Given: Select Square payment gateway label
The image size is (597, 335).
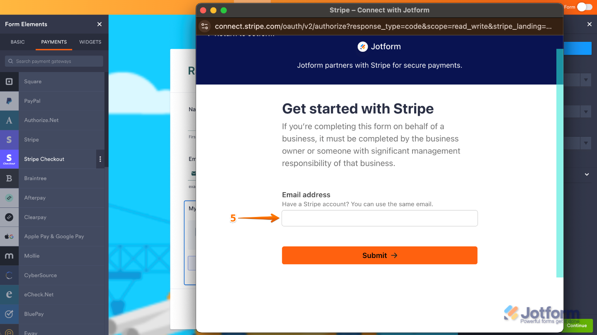Looking at the screenshot, I should 33,82.
